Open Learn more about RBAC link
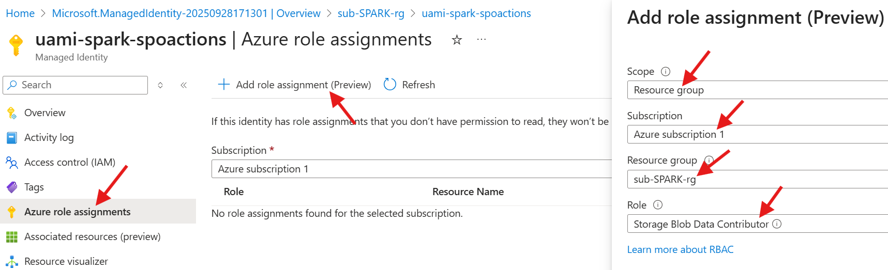This screenshot has height=270, width=888. click(x=680, y=249)
